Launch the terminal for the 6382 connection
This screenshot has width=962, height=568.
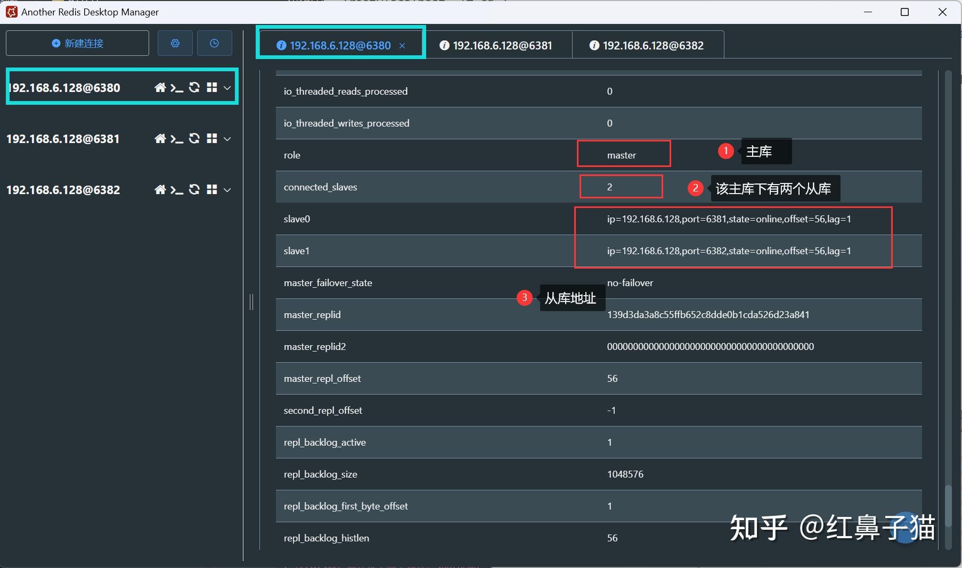click(177, 190)
